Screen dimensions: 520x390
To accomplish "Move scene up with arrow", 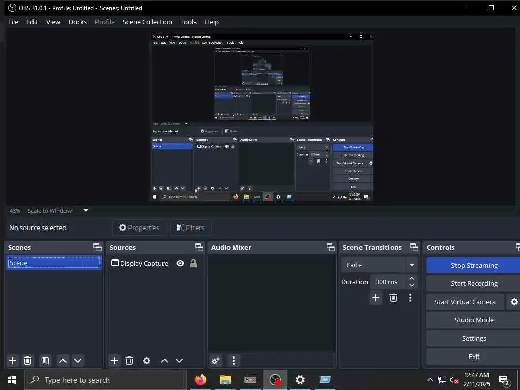I will [62, 361].
